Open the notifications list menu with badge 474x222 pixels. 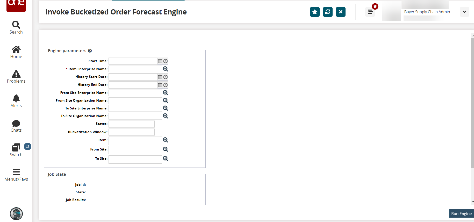pyautogui.click(x=370, y=12)
